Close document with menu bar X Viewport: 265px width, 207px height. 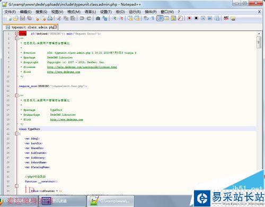point(259,12)
